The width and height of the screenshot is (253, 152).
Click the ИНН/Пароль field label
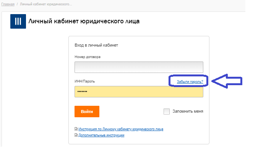pyautogui.click(x=84, y=81)
